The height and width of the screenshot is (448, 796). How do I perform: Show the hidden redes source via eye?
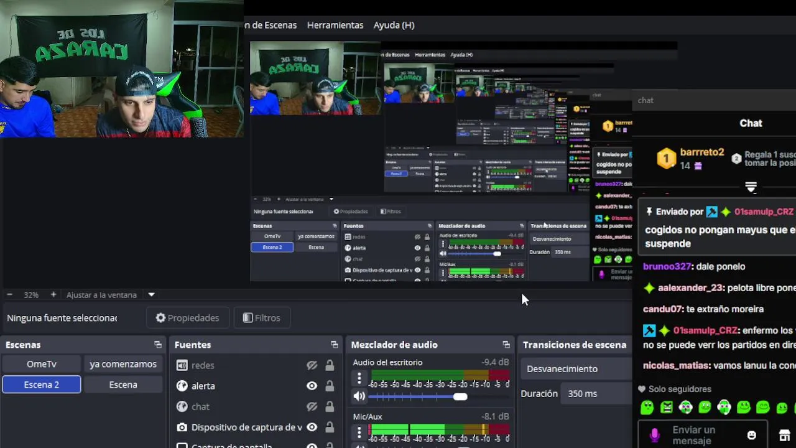312,365
